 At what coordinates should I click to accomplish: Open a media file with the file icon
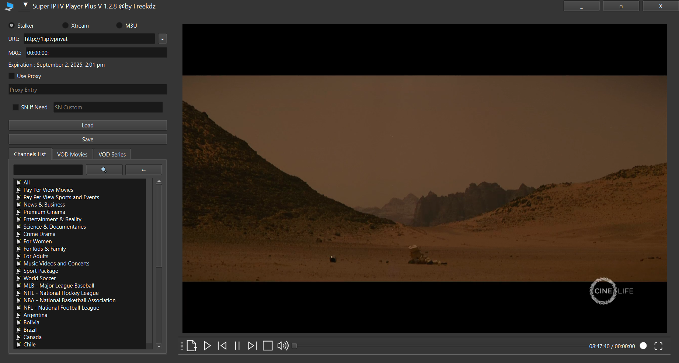pyautogui.click(x=192, y=346)
